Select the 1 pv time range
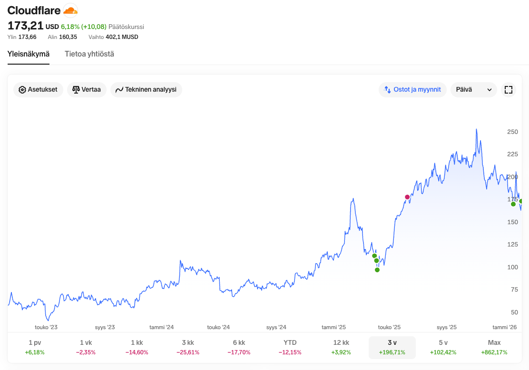 pos(35,347)
